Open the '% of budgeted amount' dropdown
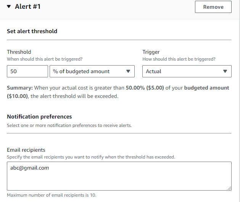The height and width of the screenshot is (202, 240). click(92, 71)
